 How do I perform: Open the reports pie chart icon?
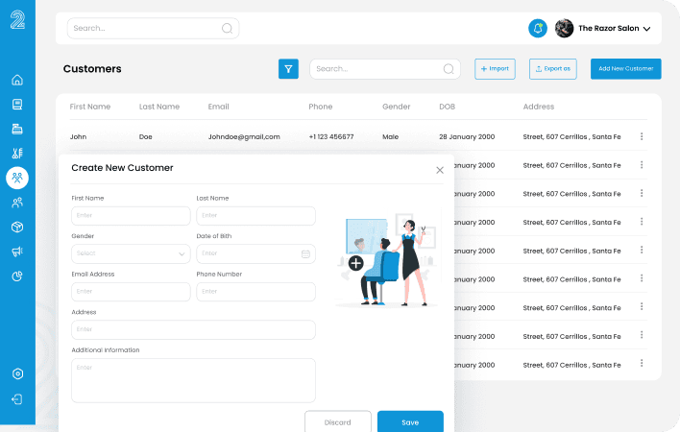pyautogui.click(x=17, y=276)
